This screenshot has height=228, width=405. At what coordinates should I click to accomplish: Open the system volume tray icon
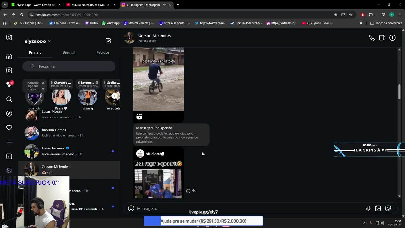tap(383, 223)
